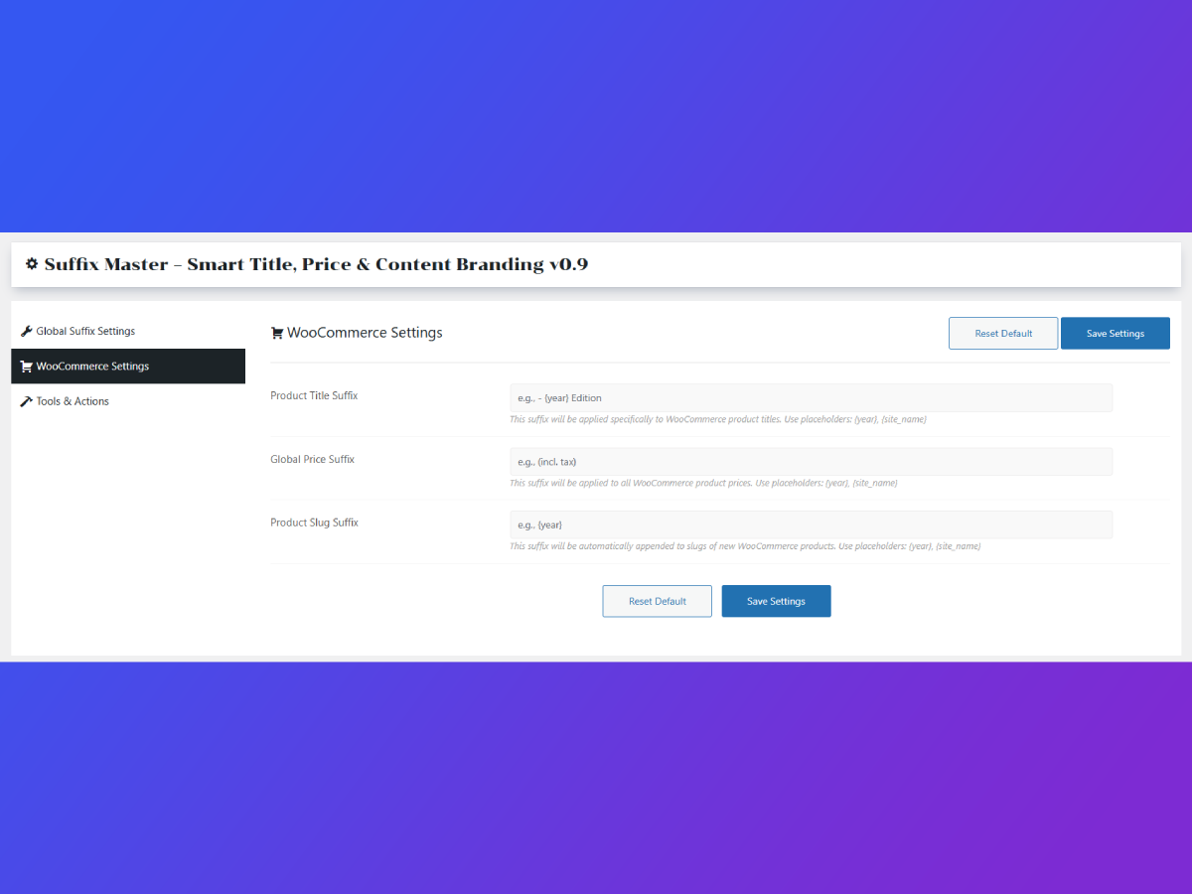Click the Product Slug Suffix label
Image resolution: width=1192 pixels, height=894 pixels.
[x=314, y=522]
